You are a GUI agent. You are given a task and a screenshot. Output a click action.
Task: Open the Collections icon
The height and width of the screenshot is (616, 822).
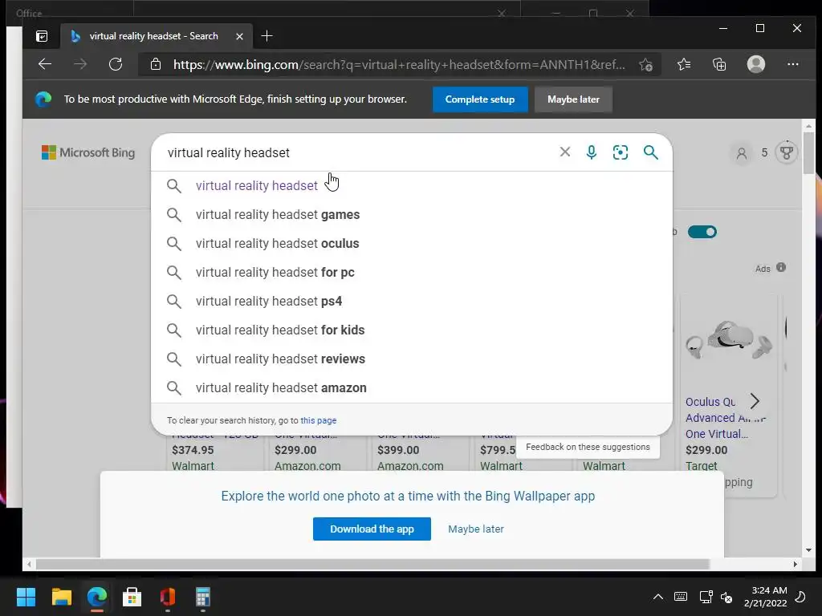(x=719, y=64)
